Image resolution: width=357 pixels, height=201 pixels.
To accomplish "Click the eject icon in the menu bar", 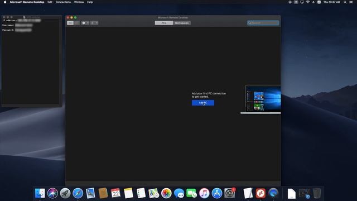I will (313, 2).
